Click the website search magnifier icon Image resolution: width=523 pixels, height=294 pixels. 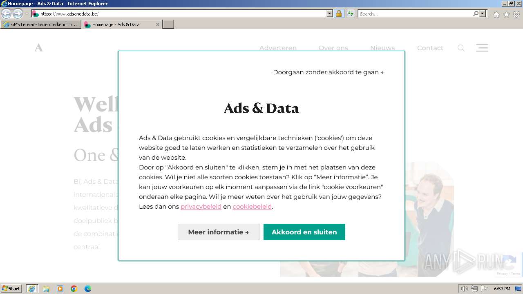pyautogui.click(x=461, y=48)
